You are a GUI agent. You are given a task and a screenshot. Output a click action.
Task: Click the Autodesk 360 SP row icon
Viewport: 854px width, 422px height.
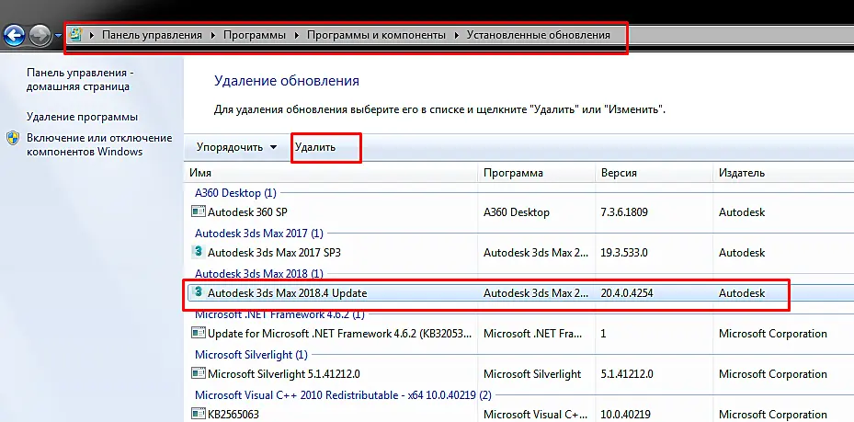click(x=199, y=211)
